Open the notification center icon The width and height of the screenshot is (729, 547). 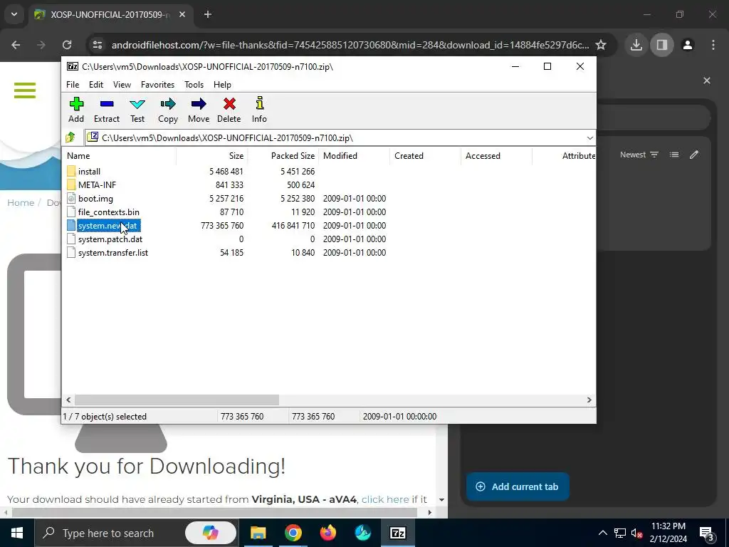707,533
